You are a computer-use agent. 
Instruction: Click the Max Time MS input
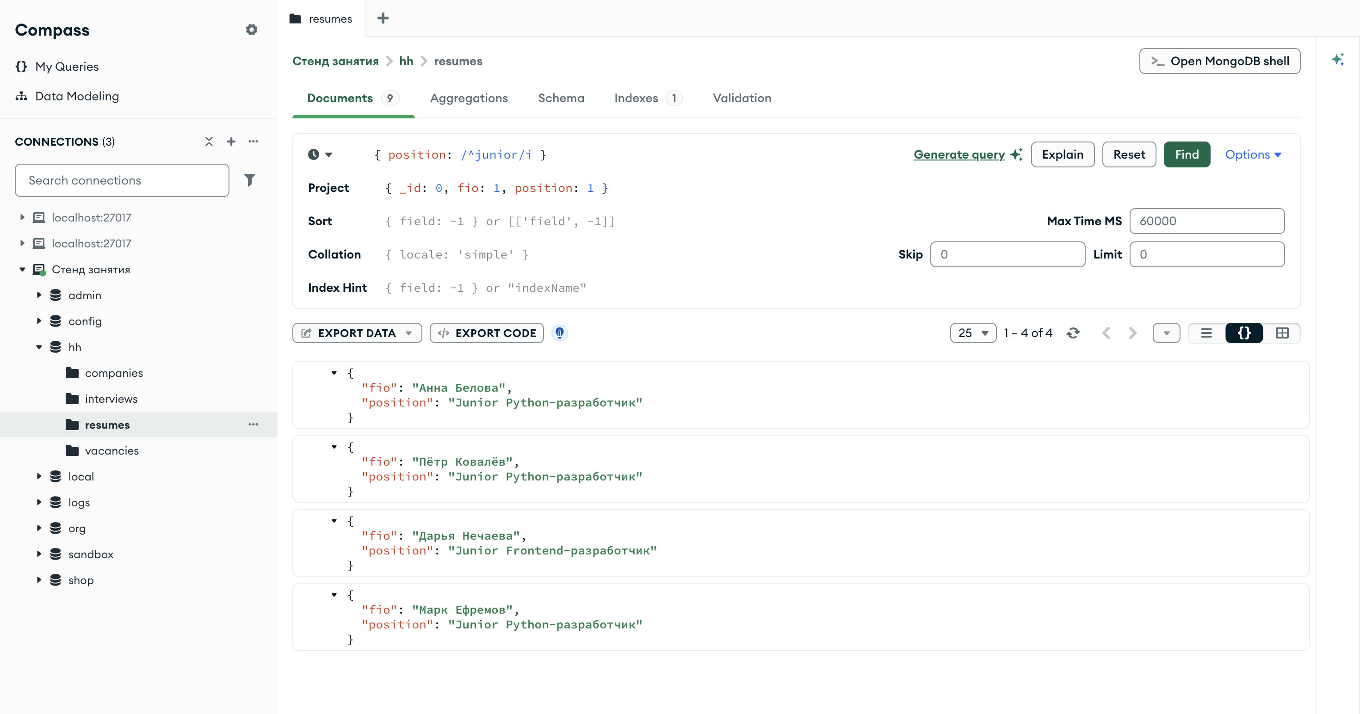point(1207,221)
